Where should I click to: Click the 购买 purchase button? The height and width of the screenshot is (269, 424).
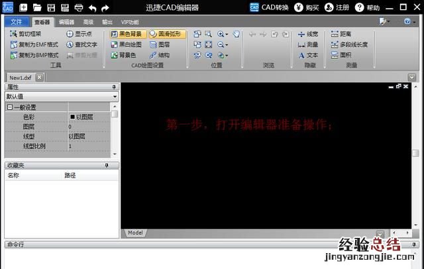307,7
